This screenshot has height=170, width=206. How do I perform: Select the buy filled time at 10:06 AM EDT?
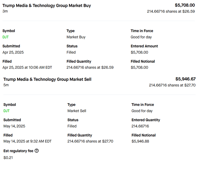pyautogui.click(x=27, y=68)
